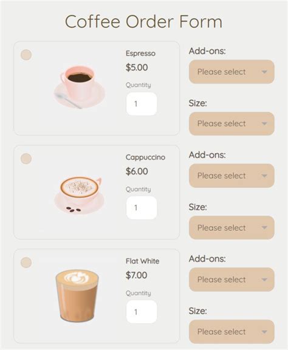Click the $7.00 Flat White price
Viewport: 288px width, 350px height.
click(x=137, y=275)
